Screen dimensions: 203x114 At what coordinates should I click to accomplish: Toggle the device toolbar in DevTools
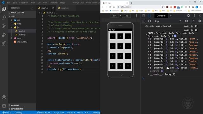pos(149,16)
